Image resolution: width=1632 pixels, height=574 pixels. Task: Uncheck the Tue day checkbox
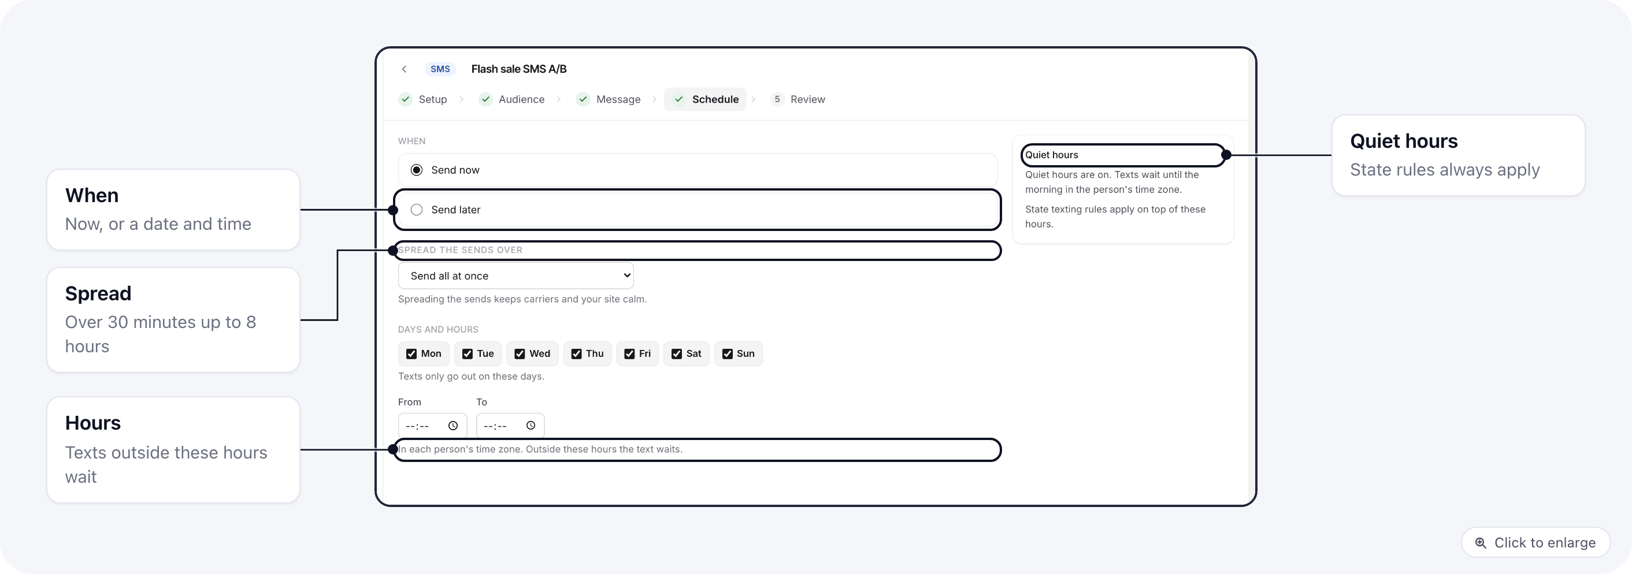[x=467, y=354]
